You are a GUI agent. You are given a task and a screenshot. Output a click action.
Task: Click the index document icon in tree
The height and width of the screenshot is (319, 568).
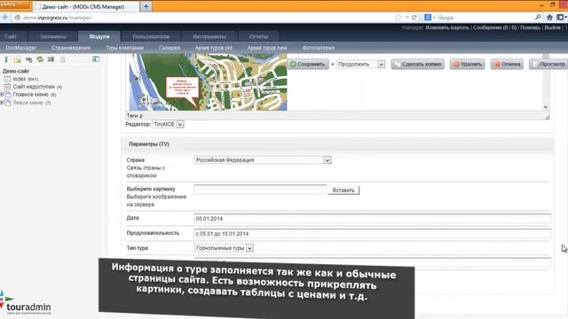(7, 79)
